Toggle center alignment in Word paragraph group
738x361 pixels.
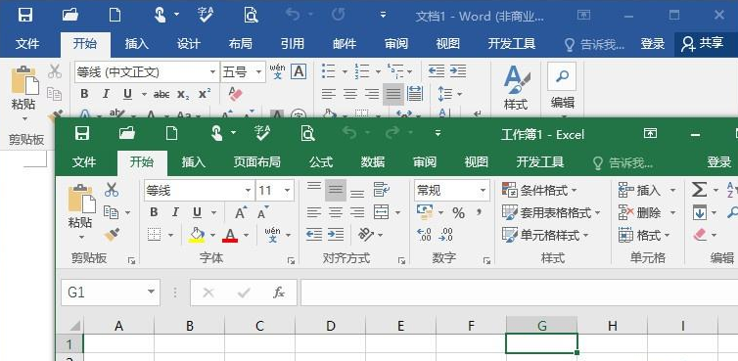350,94
